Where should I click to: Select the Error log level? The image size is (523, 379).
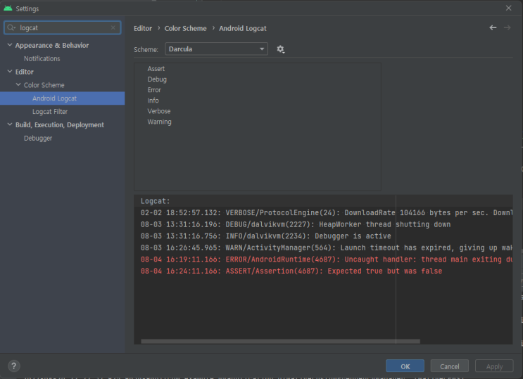[x=154, y=90]
